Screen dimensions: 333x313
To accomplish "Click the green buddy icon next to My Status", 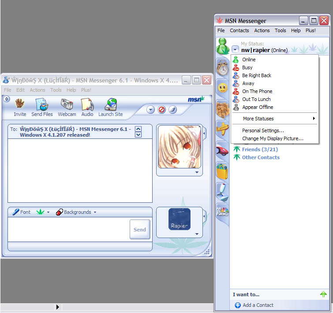I will coord(222,46).
